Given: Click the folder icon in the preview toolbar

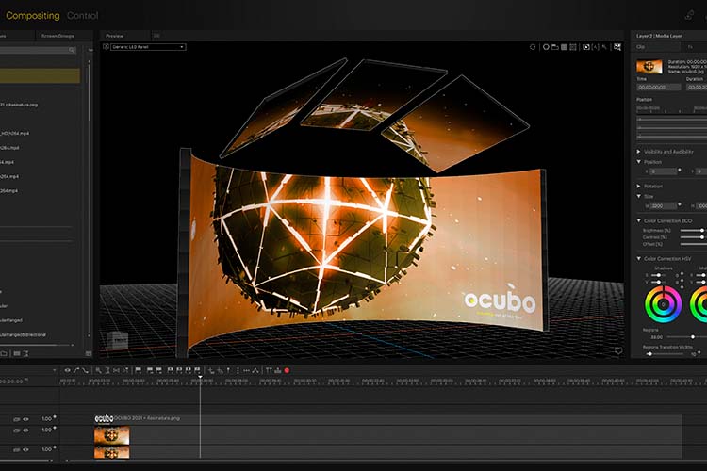Looking at the screenshot, I should pyautogui.click(x=555, y=47).
